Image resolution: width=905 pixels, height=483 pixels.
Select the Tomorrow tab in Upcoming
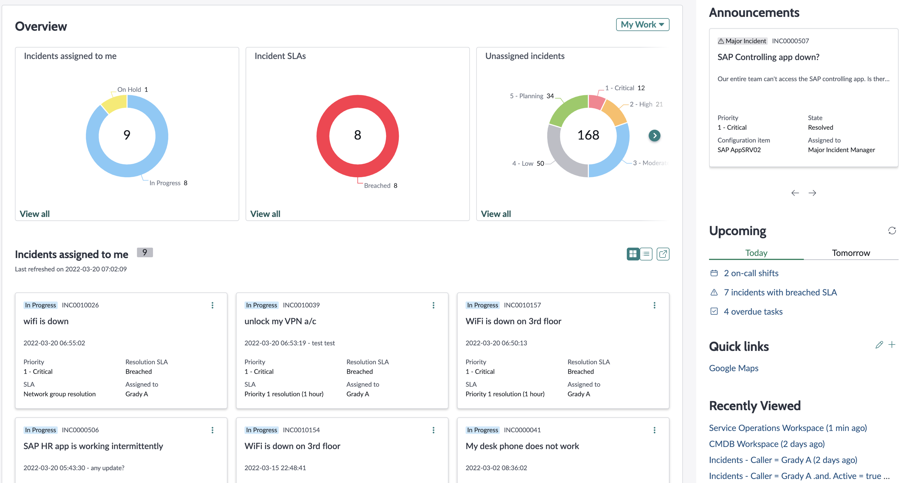click(x=851, y=253)
